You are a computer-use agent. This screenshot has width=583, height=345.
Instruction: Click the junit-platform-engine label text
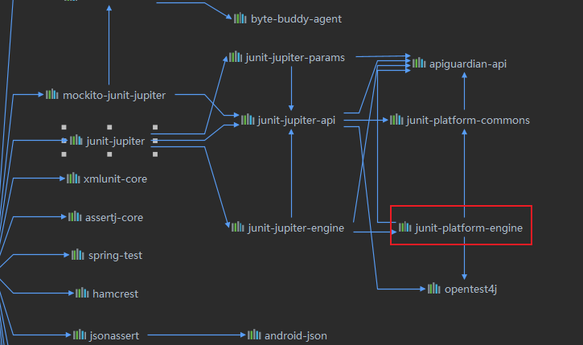(469, 228)
